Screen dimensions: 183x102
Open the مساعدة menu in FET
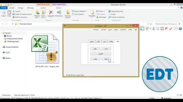(96, 29)
